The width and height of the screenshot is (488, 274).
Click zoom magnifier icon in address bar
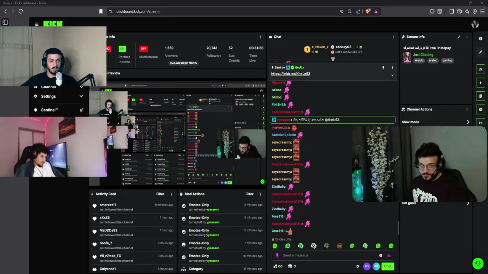[350, 11]
